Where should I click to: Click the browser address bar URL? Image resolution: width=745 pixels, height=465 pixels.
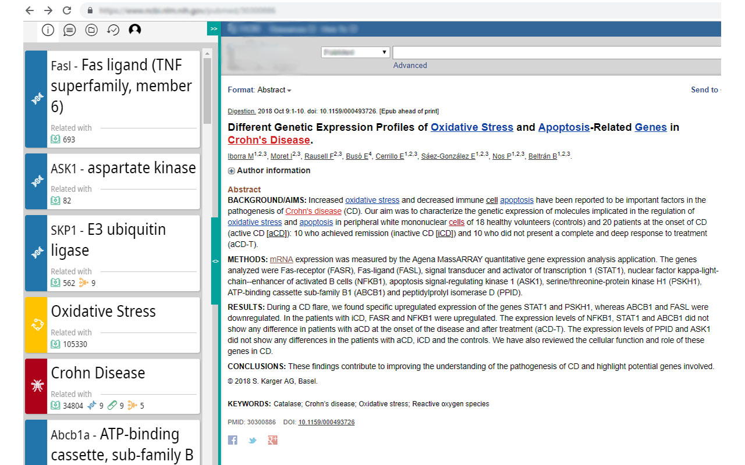click(186, 10)
